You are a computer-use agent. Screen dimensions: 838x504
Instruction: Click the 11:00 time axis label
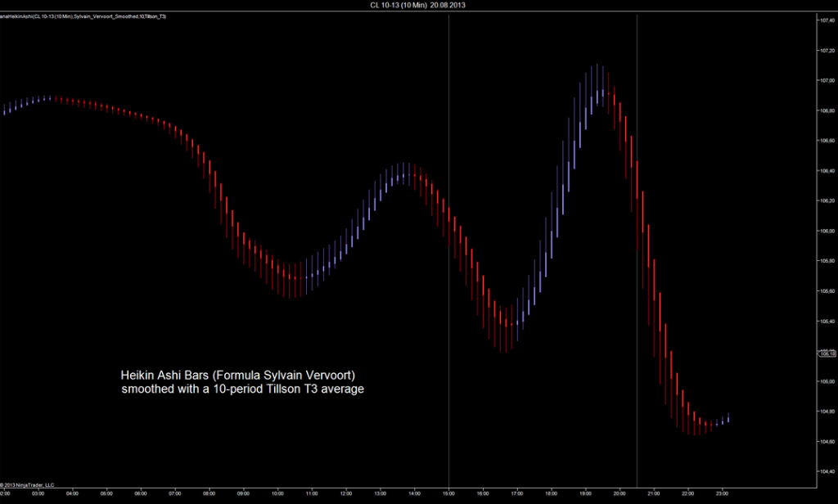click(x=312, y=493)
